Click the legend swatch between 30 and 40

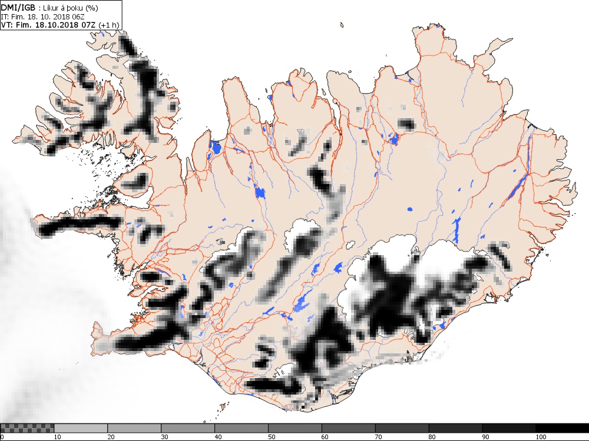pyautogui.click(x=188, y=428)
